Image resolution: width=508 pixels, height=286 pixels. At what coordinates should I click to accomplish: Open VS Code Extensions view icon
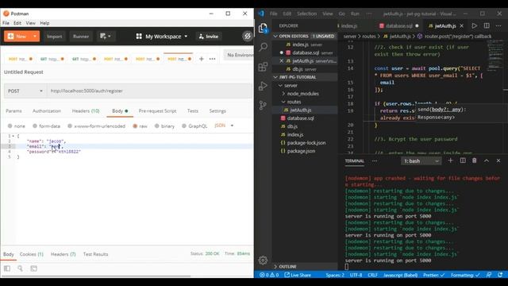[263, 67]
